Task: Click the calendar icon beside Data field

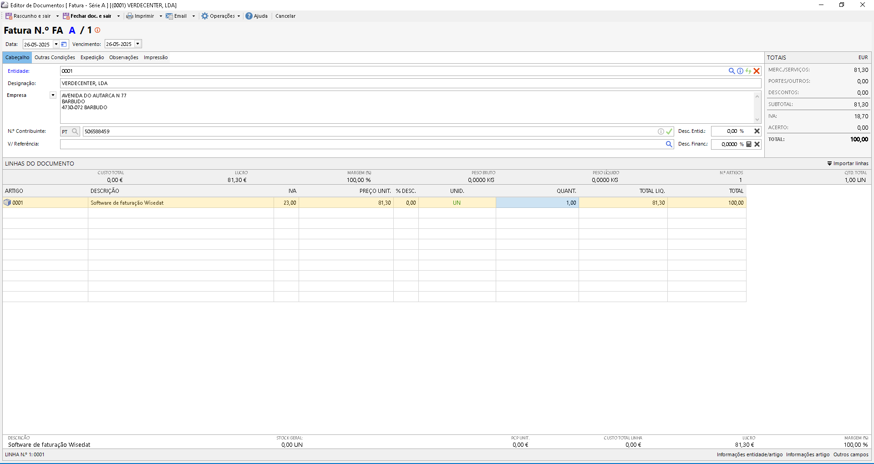Action: (64, 45)
